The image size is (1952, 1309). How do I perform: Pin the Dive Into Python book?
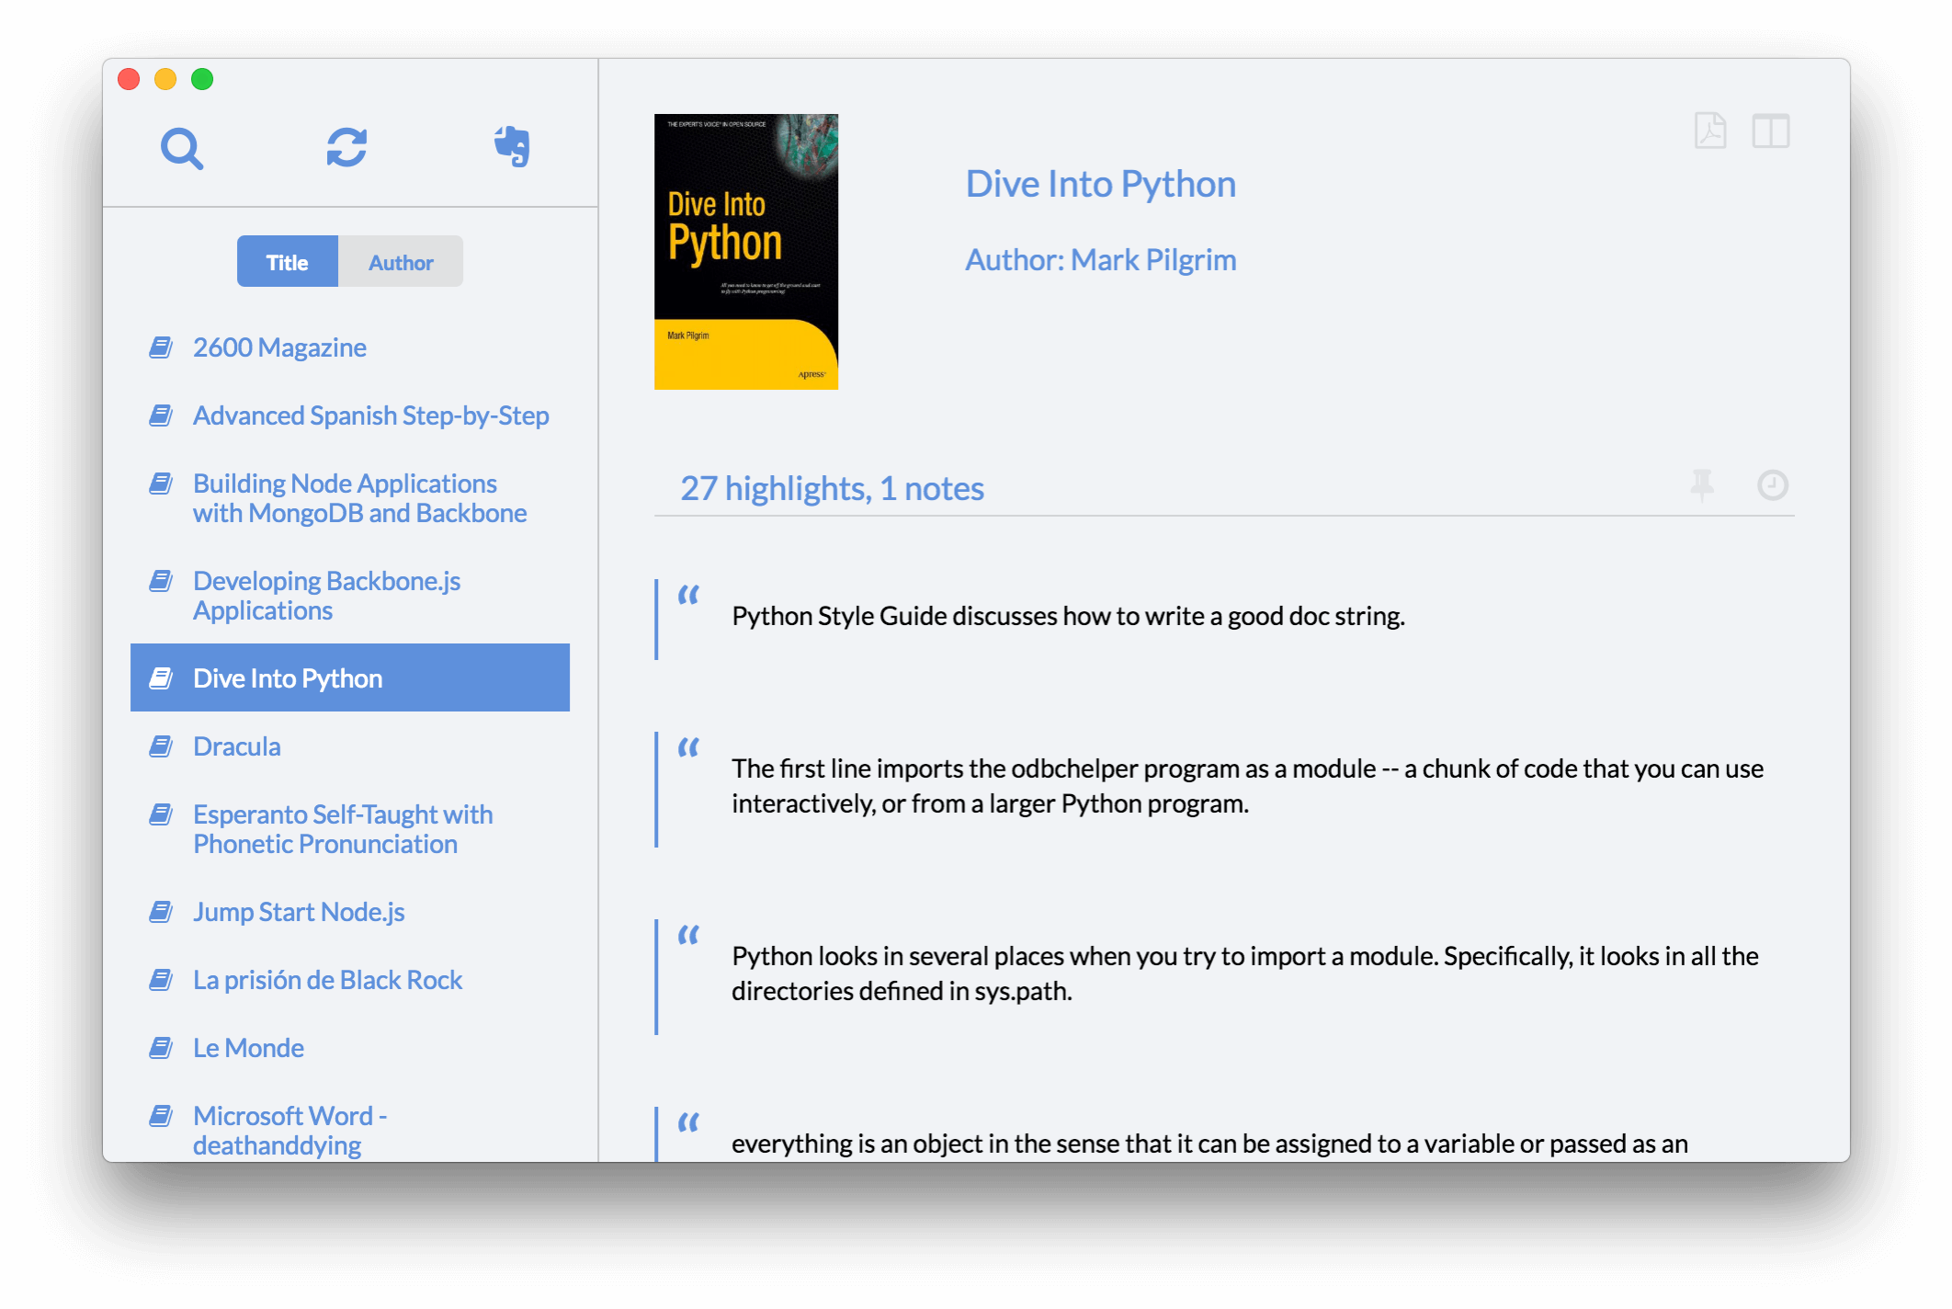point(1704,485)
